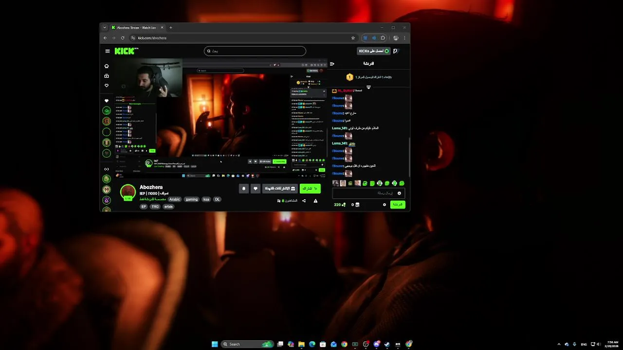Image resolution: width=623 pixels, height=350 pixels.
Task: Open Steam from the taskbar
Action: click(387, 344)
